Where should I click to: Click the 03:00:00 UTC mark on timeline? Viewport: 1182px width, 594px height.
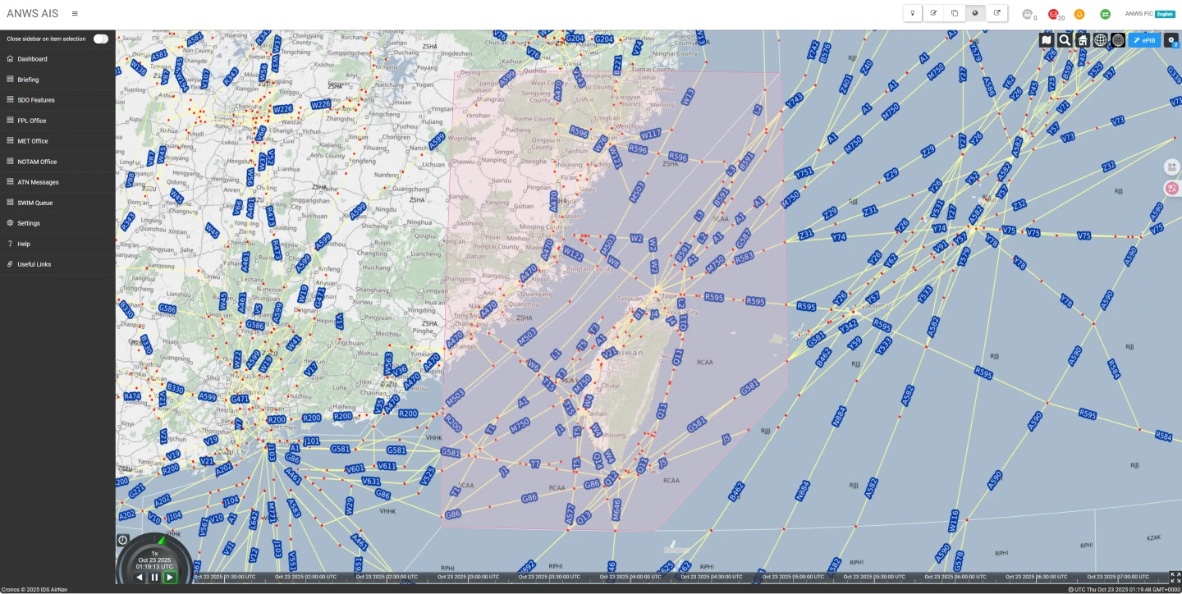point(468,577)
